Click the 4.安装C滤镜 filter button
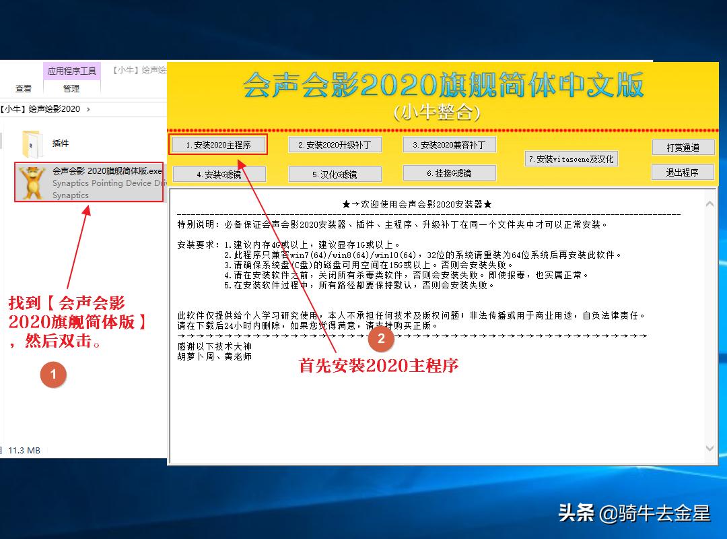This screenshot has width=727, height=539. pyautogui.click(x=217, y=173)
